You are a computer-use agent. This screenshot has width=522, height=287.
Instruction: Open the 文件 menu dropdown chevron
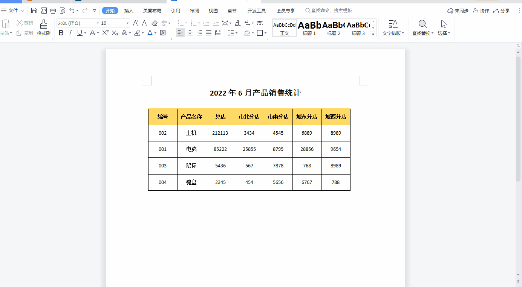[x=22, y=11]
